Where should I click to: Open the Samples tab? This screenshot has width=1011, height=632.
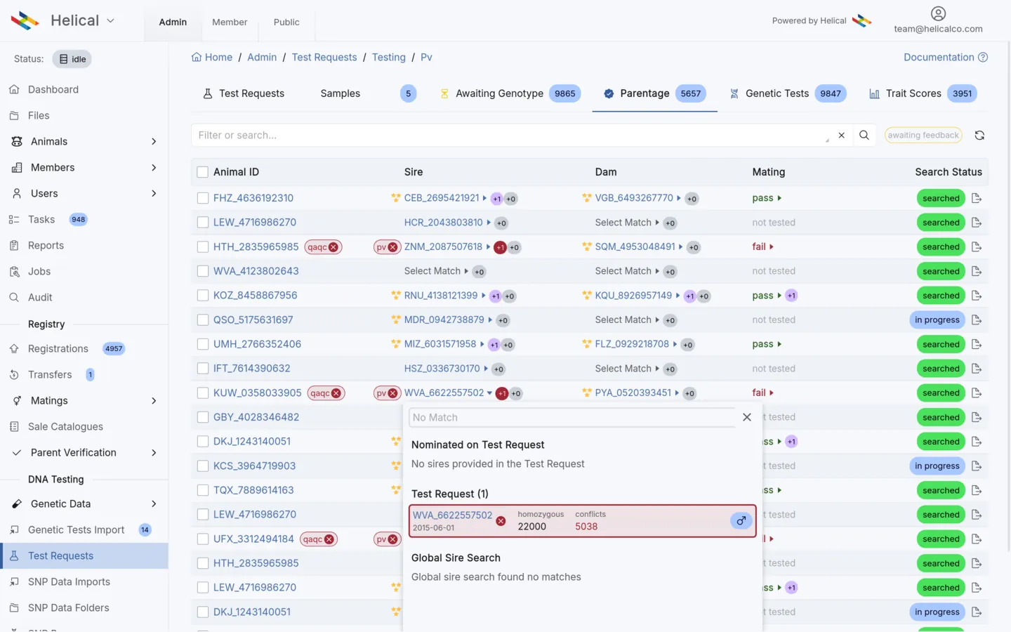pos(368,93)
